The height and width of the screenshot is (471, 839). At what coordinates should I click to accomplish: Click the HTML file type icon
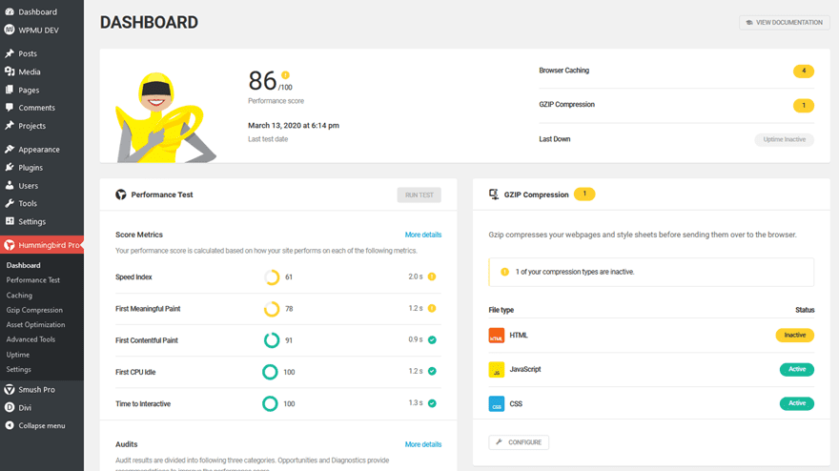coord(496,336)
